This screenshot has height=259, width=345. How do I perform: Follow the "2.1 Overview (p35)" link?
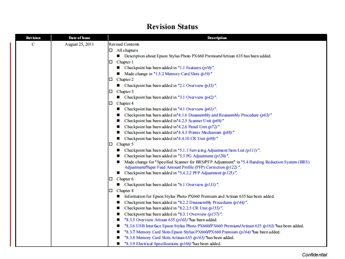197,86
